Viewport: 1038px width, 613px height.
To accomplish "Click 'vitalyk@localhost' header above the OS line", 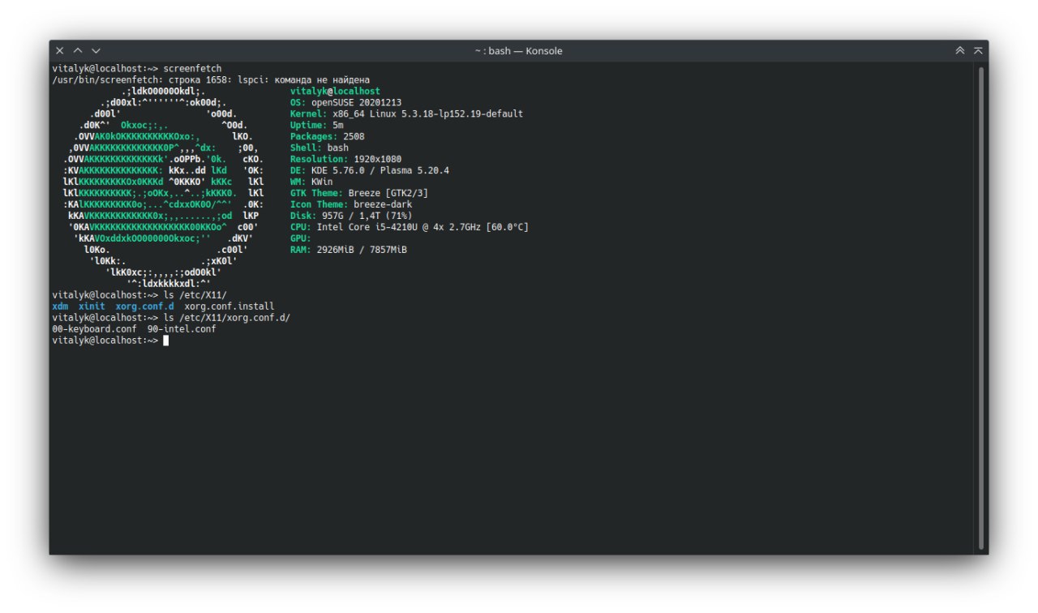I will pos(335,91).
